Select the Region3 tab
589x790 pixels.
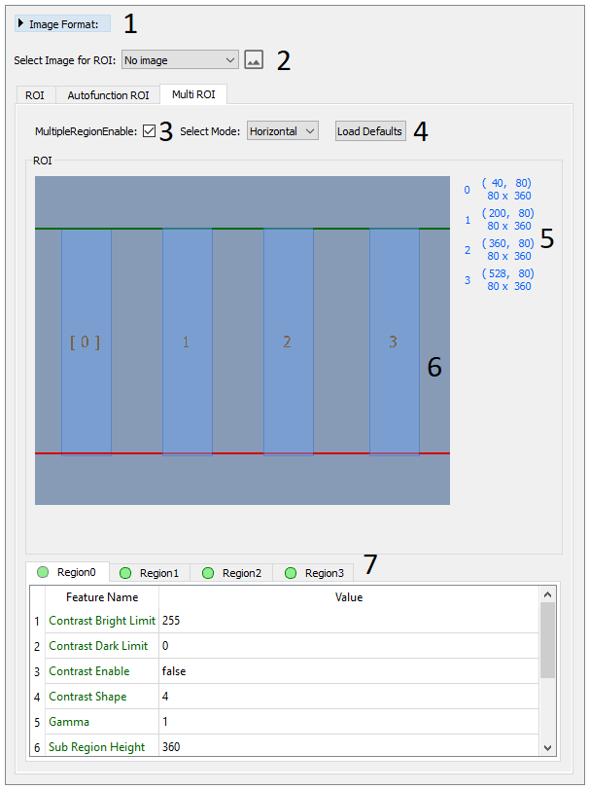pyautogui.click(x=314, y=573)
